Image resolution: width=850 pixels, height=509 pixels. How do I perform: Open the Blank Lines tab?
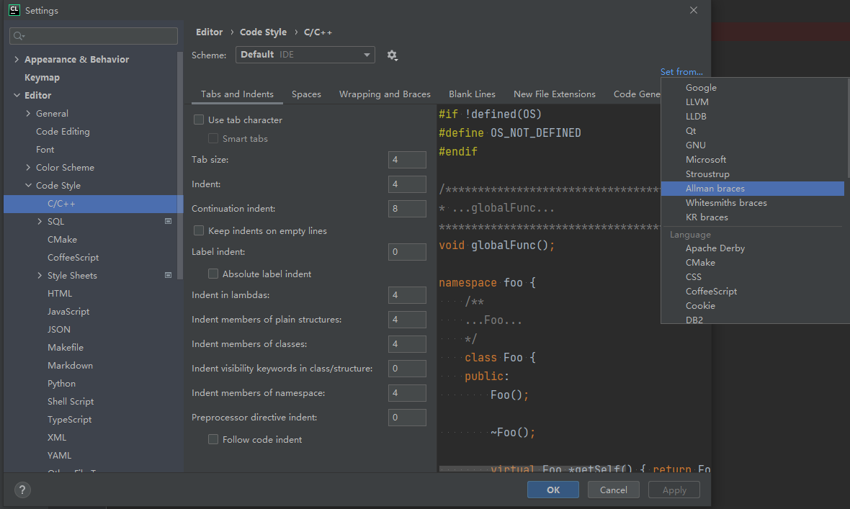[x=472, y=94]
